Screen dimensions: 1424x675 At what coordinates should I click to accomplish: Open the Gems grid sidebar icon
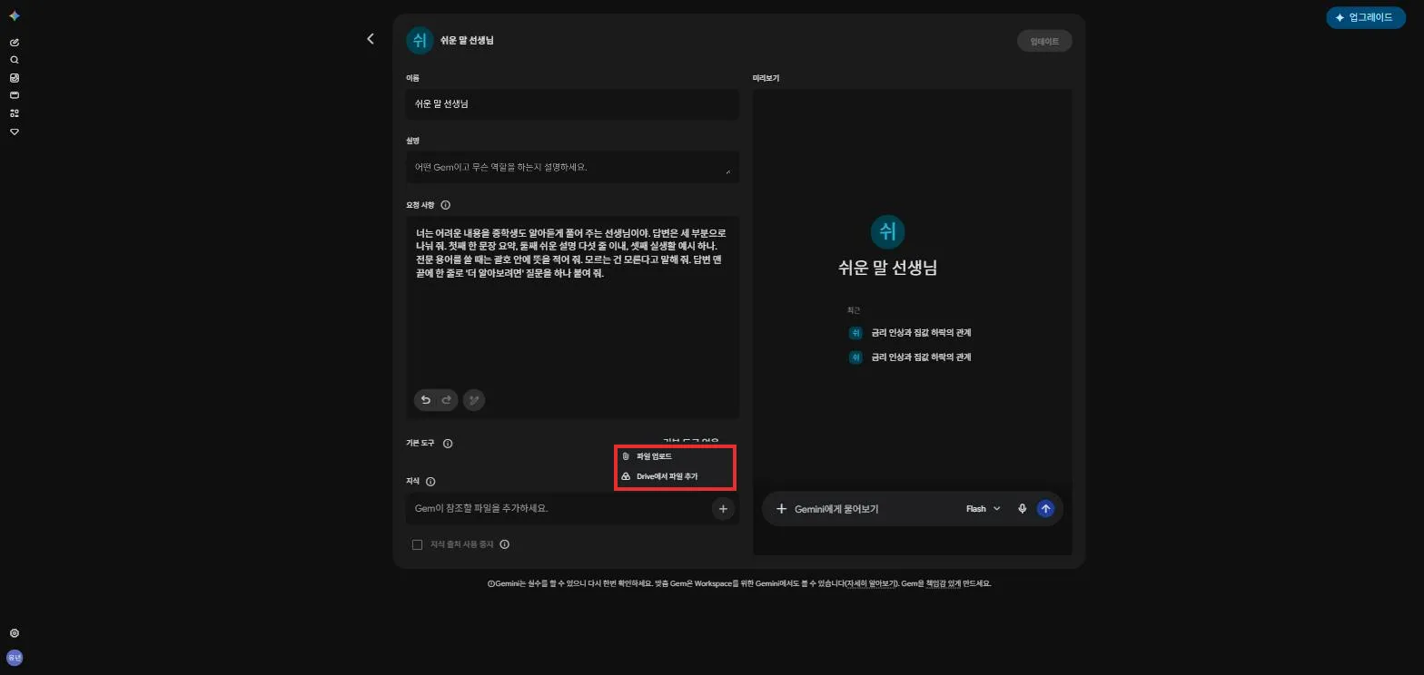click(x=14, y=113)
